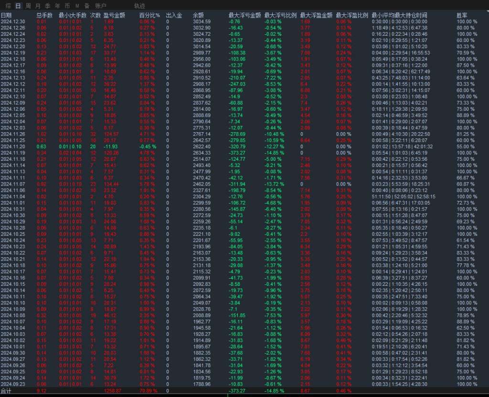The height and width of the screenshot is (397, 489).
Task: Open the 季 quarterly tab
Action: click(48, 6)
